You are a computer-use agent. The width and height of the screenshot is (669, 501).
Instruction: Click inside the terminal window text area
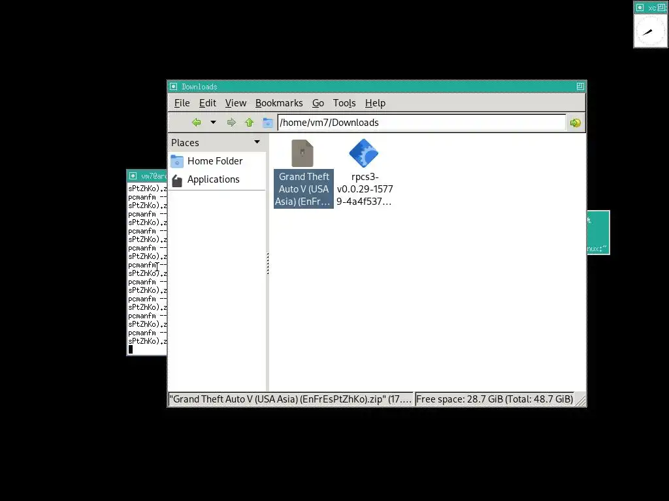(x=147, y=268)
